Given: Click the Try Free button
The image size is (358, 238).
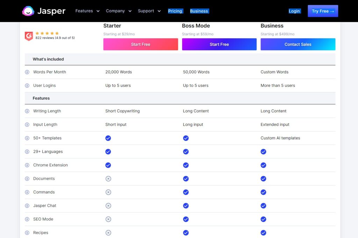Looking at the screenshot, I should click(x=323, y=11).
